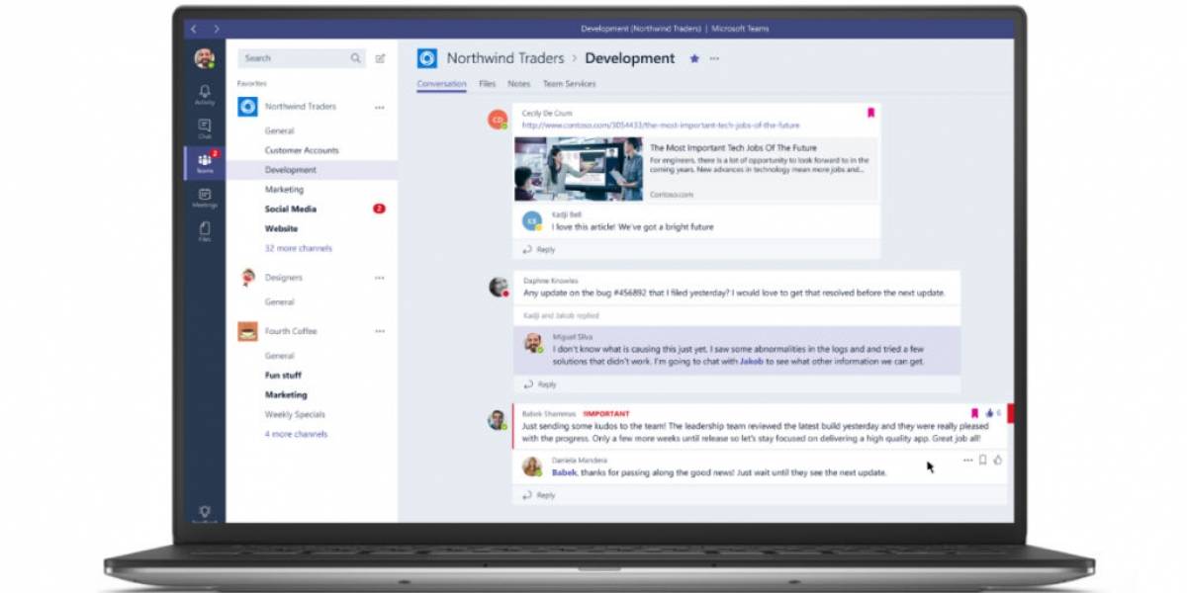This screenshot has width=1187, height=593.
Task: Open the Activity bell in the sidebar
Action: pos(205,95)
